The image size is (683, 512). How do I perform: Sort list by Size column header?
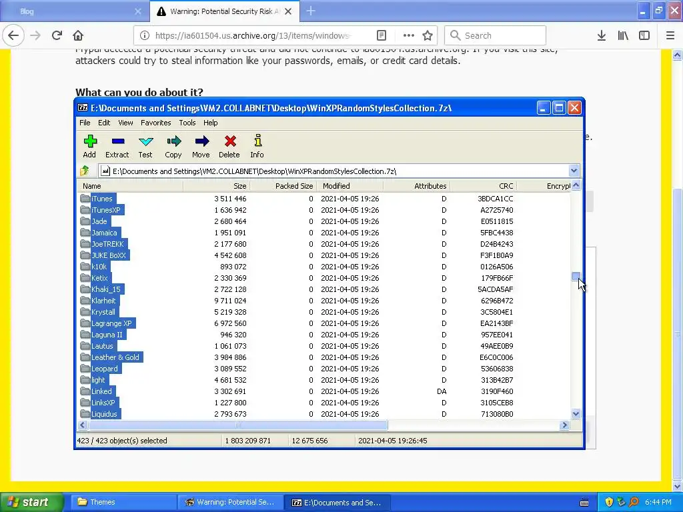pos(217,186)
